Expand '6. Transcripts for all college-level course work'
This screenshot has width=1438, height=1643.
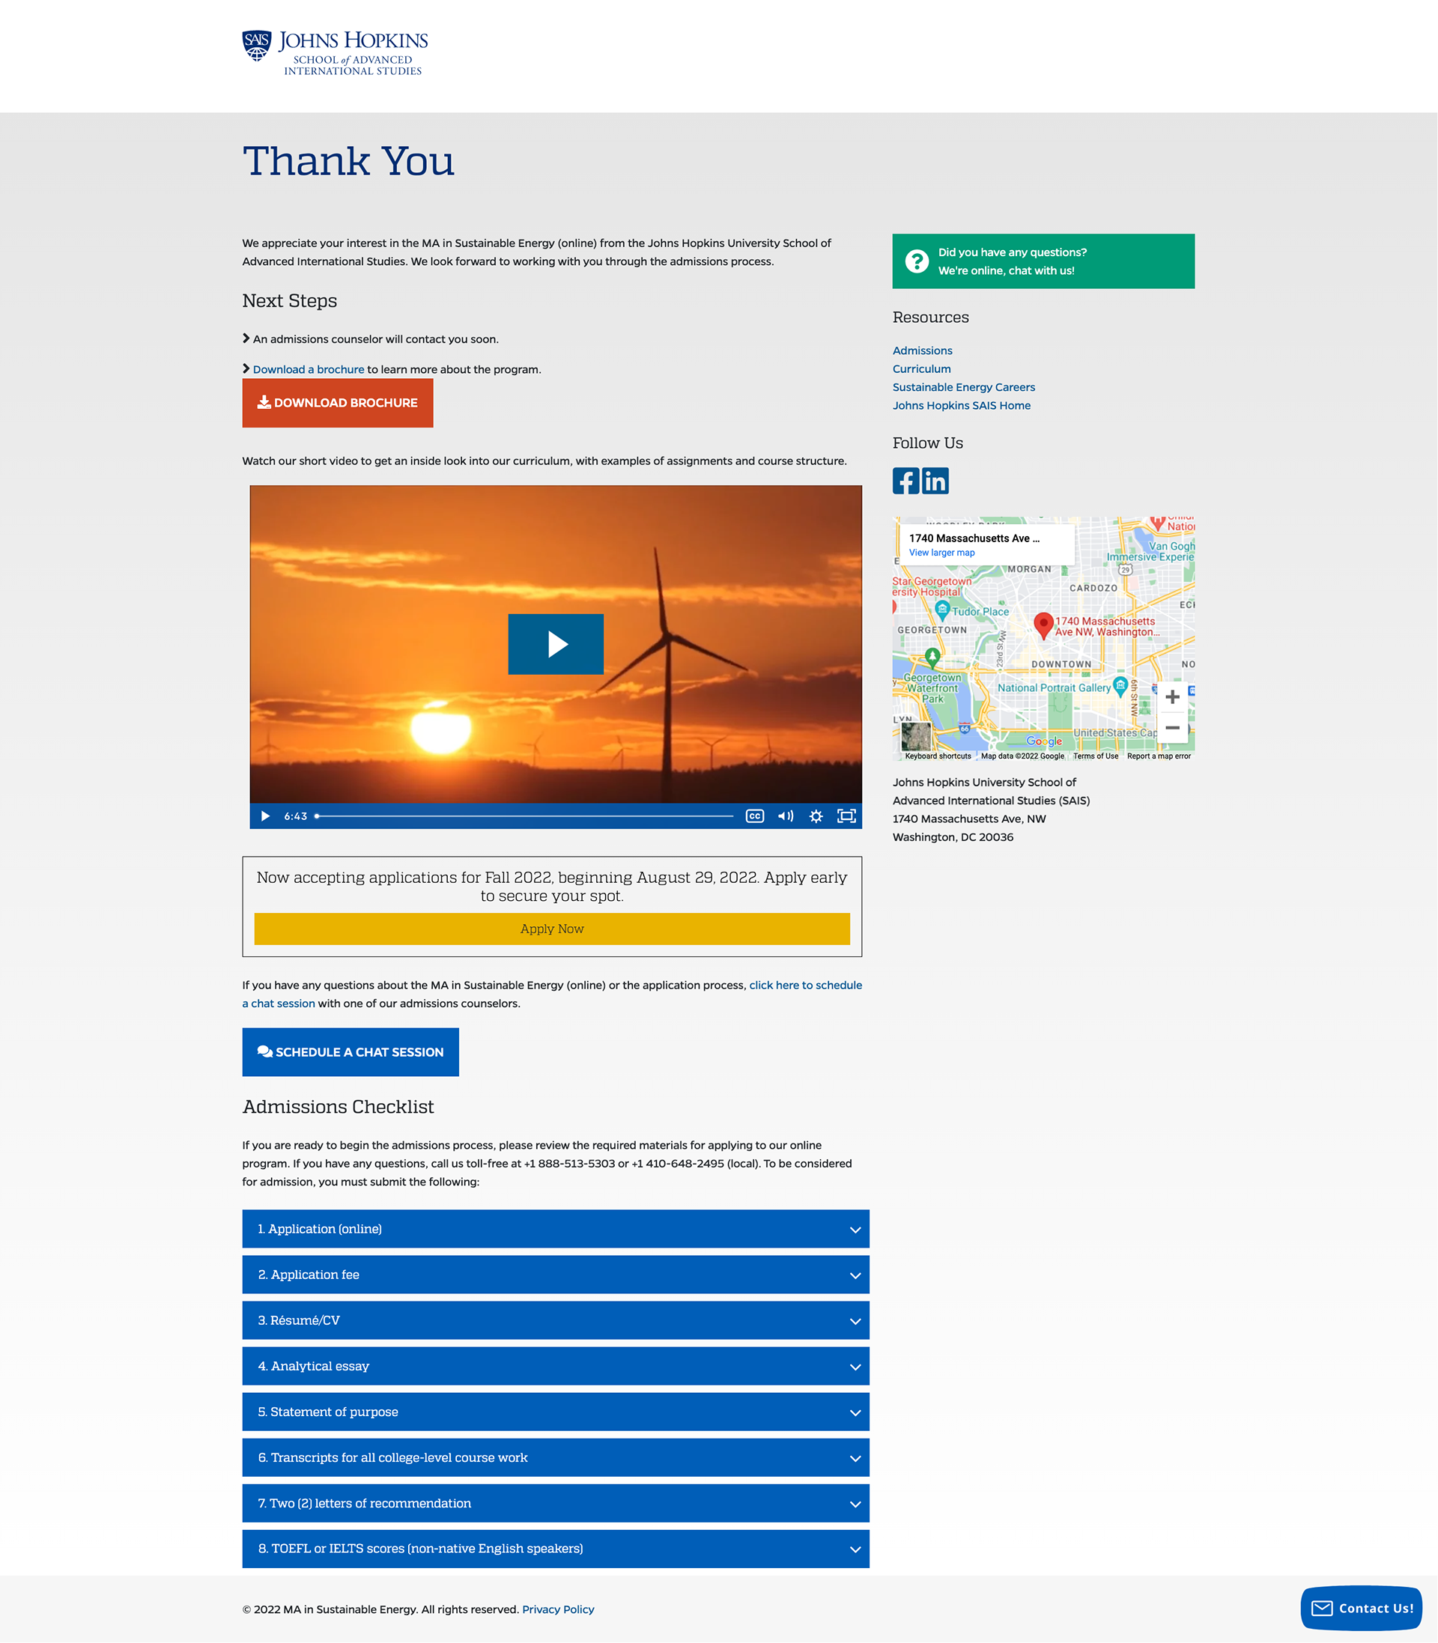click(x=555, y=1457)
